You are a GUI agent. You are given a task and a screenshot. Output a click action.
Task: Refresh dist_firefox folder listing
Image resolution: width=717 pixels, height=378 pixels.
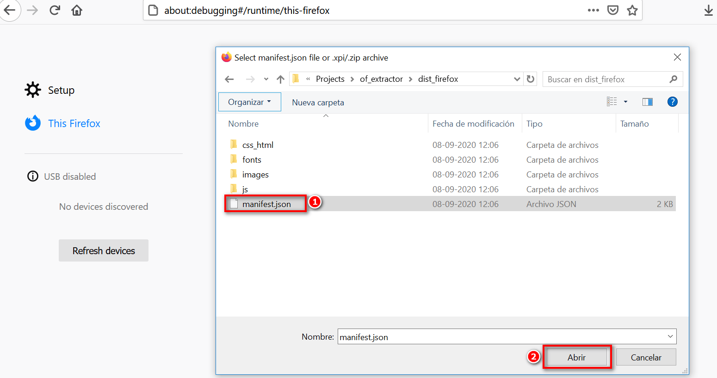531,79
